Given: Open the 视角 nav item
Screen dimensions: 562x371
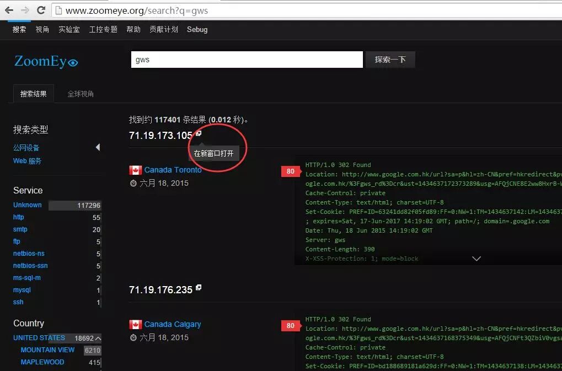Looking at the screenshot, I should pos(42,29).
